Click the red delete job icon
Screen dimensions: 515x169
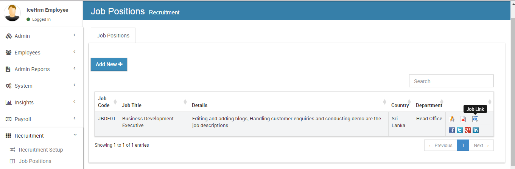[463, 119]
